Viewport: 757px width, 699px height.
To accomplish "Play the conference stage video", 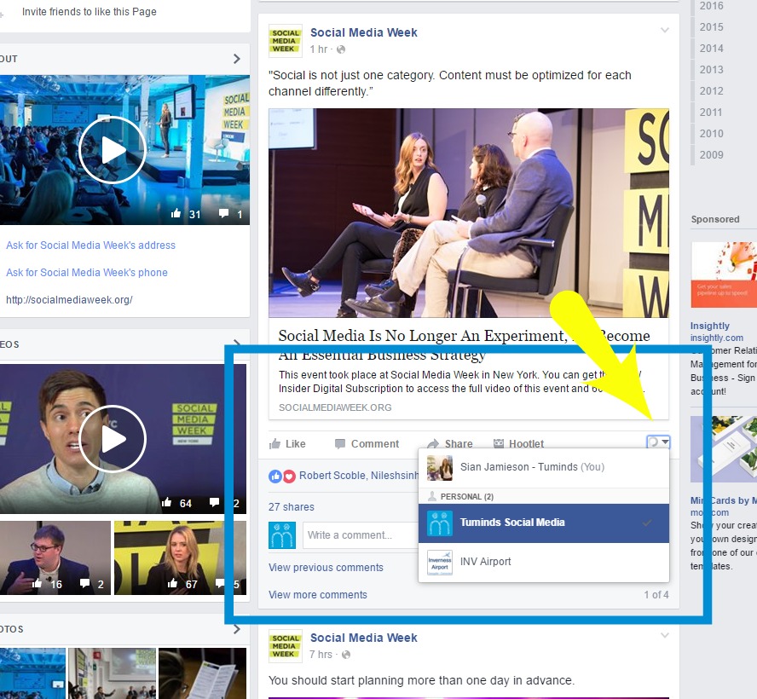I will click(112, 150).
